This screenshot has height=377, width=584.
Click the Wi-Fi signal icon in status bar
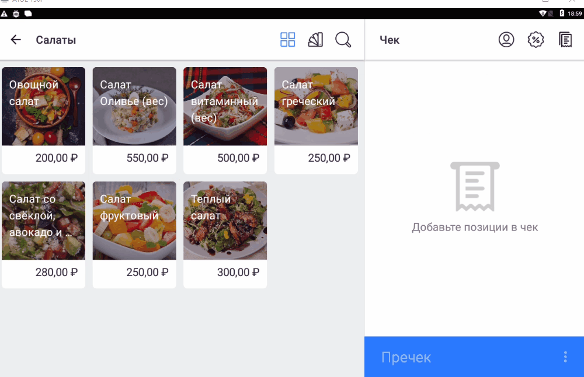click(543, 14)
